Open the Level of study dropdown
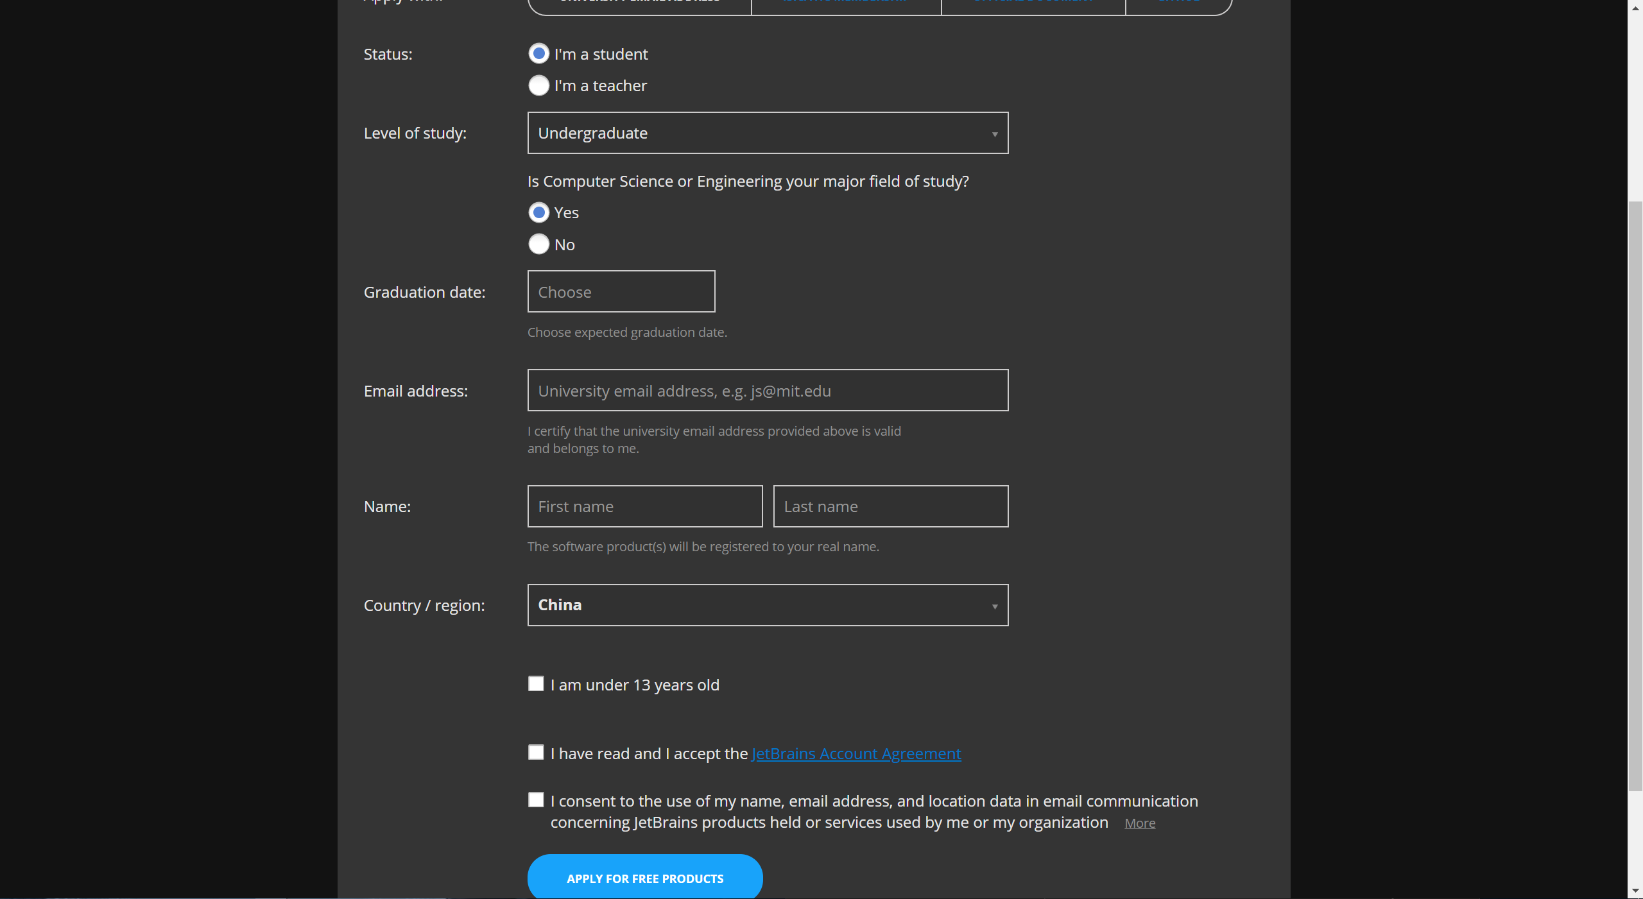1643x899 pixels. 768,133
